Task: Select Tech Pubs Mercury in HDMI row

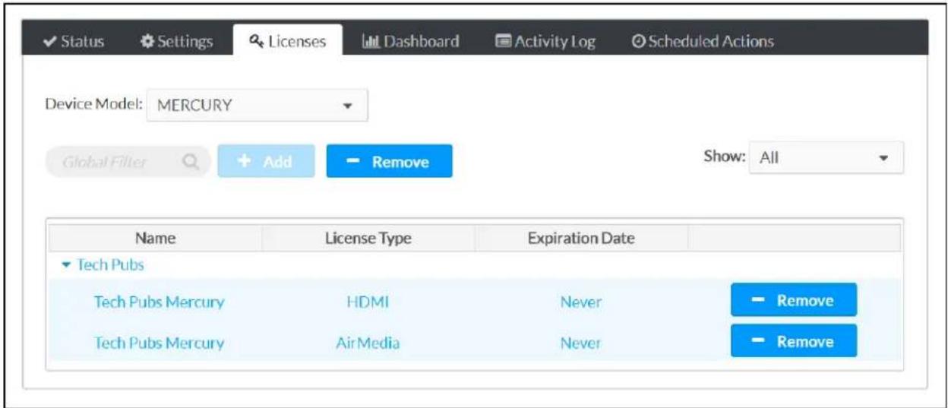Action: [159, 302]
